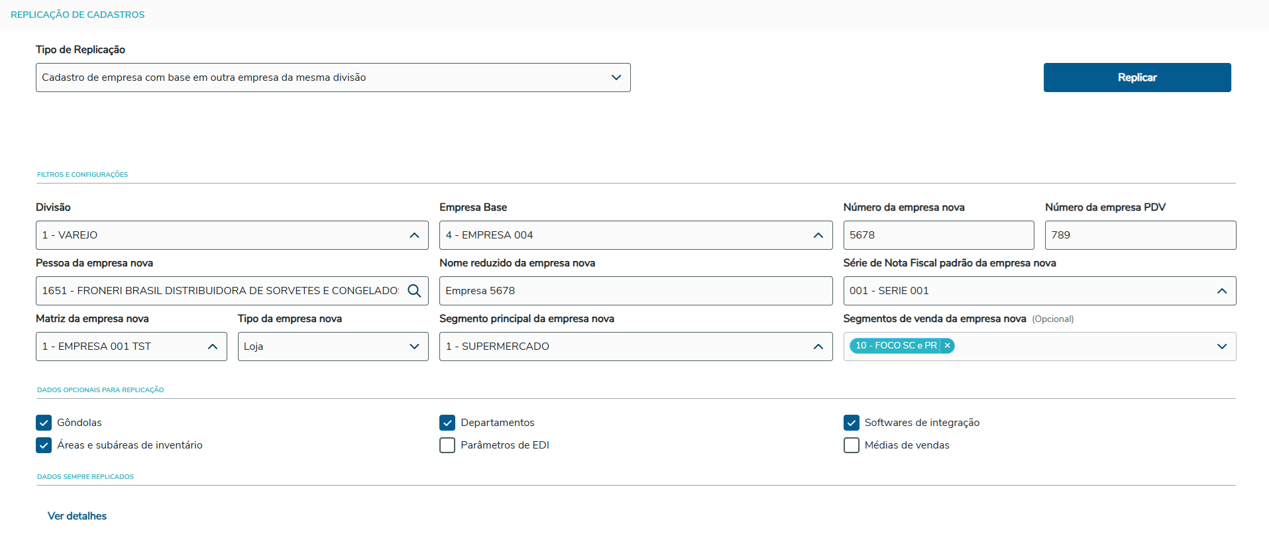Click the search magnifier in Pessoa field
The image size is (1269, 534).
(414, 291)
